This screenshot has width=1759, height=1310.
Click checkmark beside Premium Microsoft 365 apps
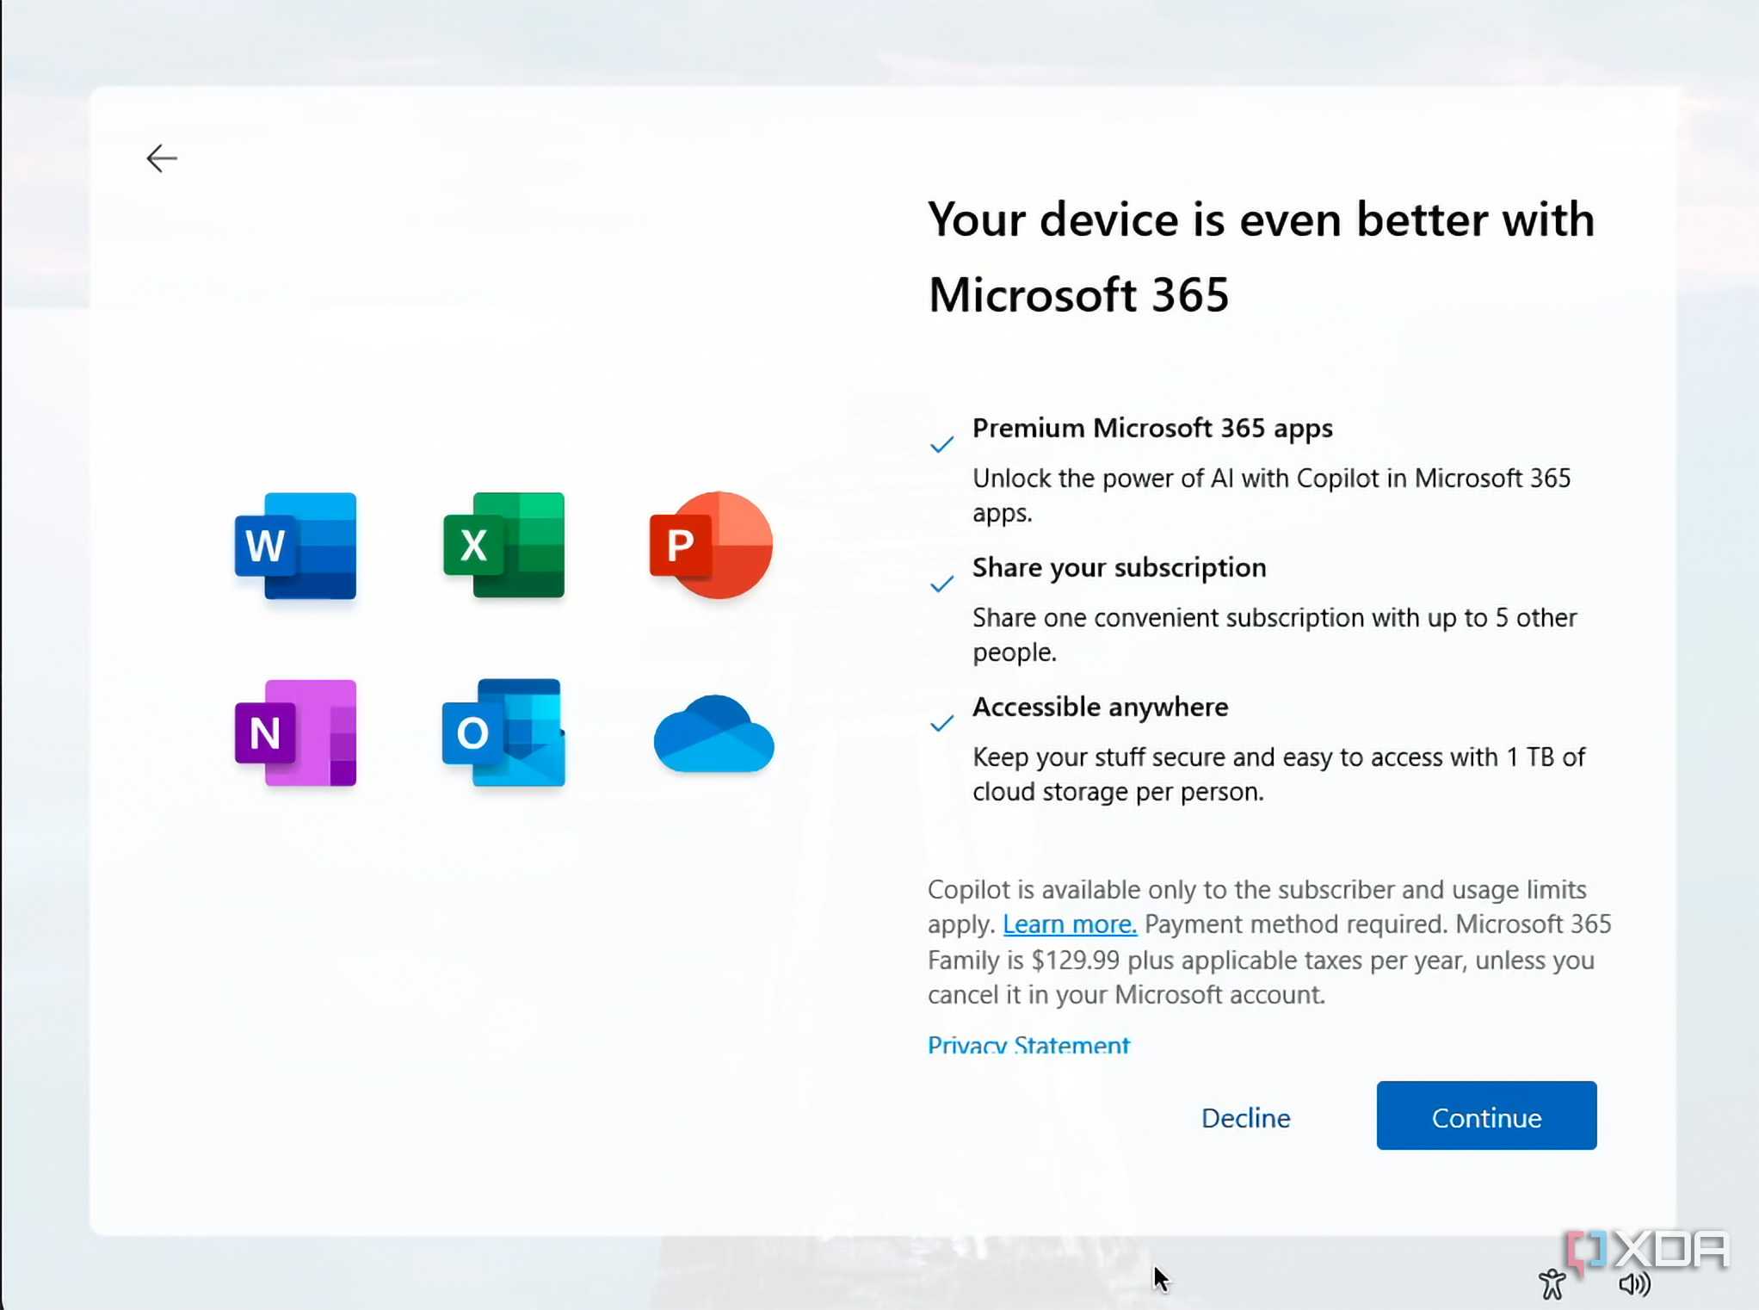click(942, 444)
